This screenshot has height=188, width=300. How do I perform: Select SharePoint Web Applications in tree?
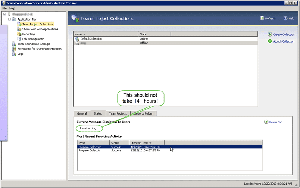point(40,29)
